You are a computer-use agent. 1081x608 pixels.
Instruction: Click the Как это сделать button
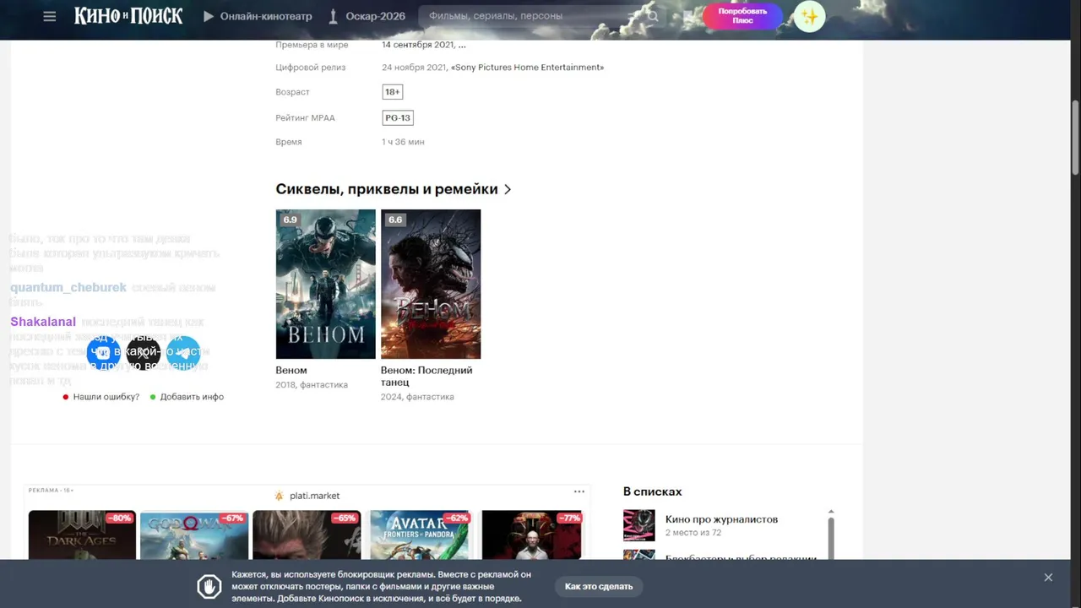pos(599,586)
